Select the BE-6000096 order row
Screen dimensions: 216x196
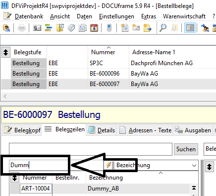tap(108, 74)
